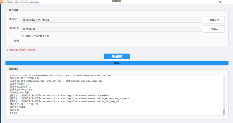Screen dimensions: 233x123
Task: Select log line 临时文件已清理
Action: (x=17, y=107)
